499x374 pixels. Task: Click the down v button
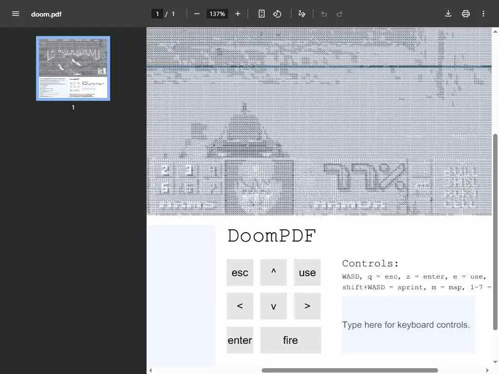click(273, 306)
